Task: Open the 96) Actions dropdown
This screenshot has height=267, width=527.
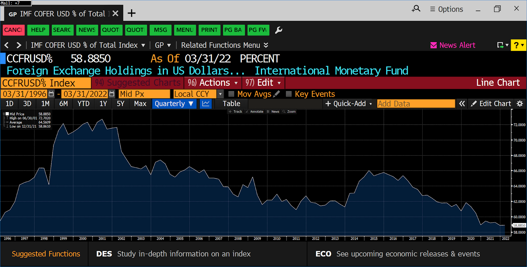Action: [213, 83]
